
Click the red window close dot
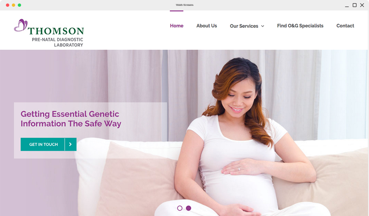8,5
